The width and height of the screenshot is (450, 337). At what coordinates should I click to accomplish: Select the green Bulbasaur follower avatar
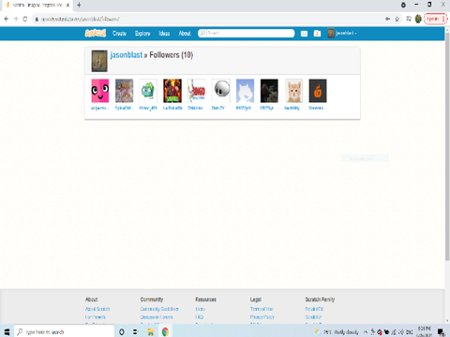(x=148, y=91)
